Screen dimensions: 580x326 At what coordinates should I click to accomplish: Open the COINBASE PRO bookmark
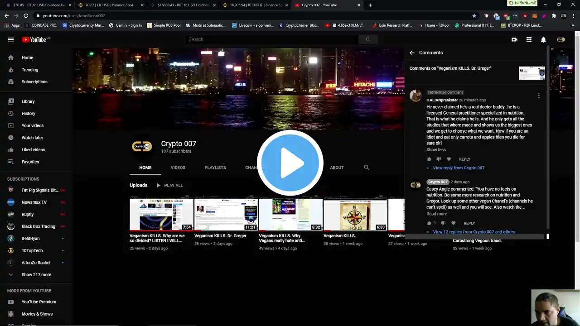[41, 25]
